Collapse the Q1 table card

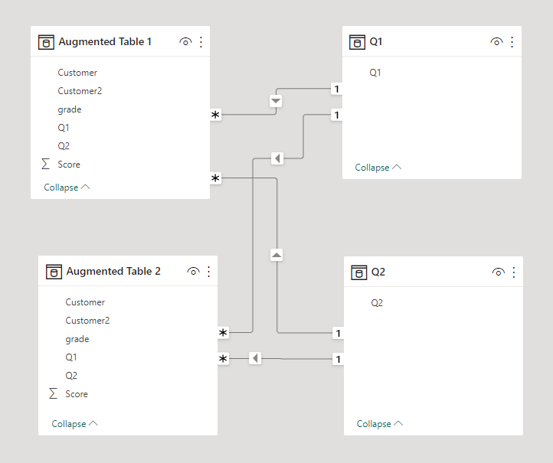[378, 168]
